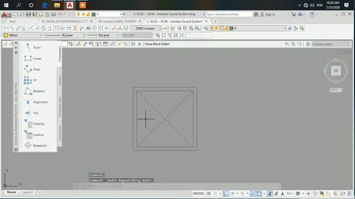
Task: Toggle snap mode in status bar
Action: [215, 193]
